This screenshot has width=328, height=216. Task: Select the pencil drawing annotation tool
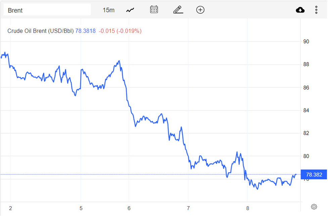click(178, 10)
